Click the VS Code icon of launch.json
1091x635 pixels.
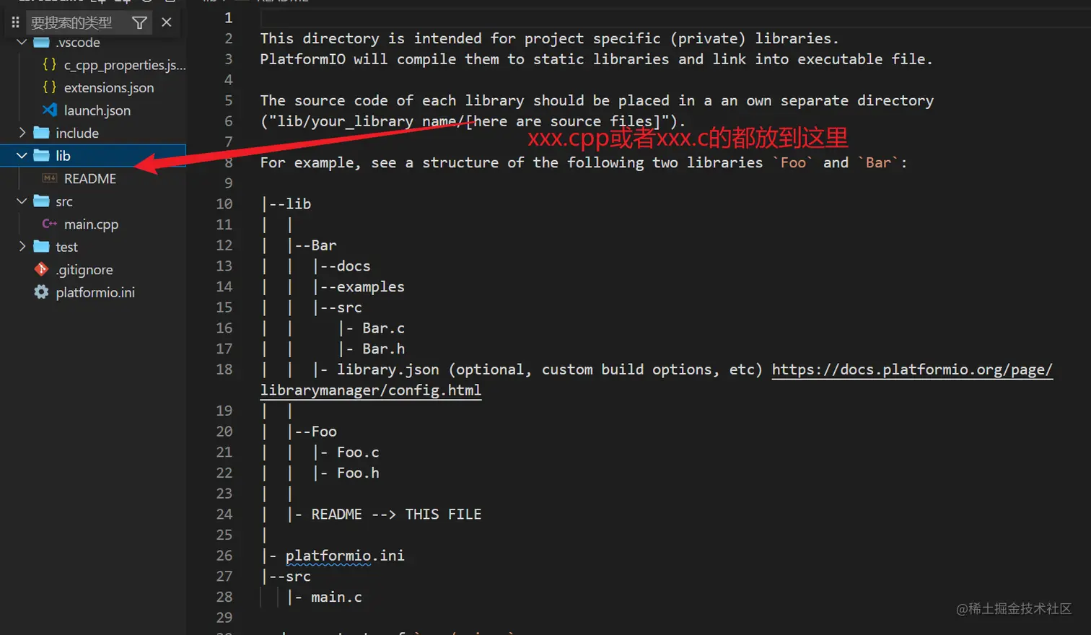pos(49,110)
